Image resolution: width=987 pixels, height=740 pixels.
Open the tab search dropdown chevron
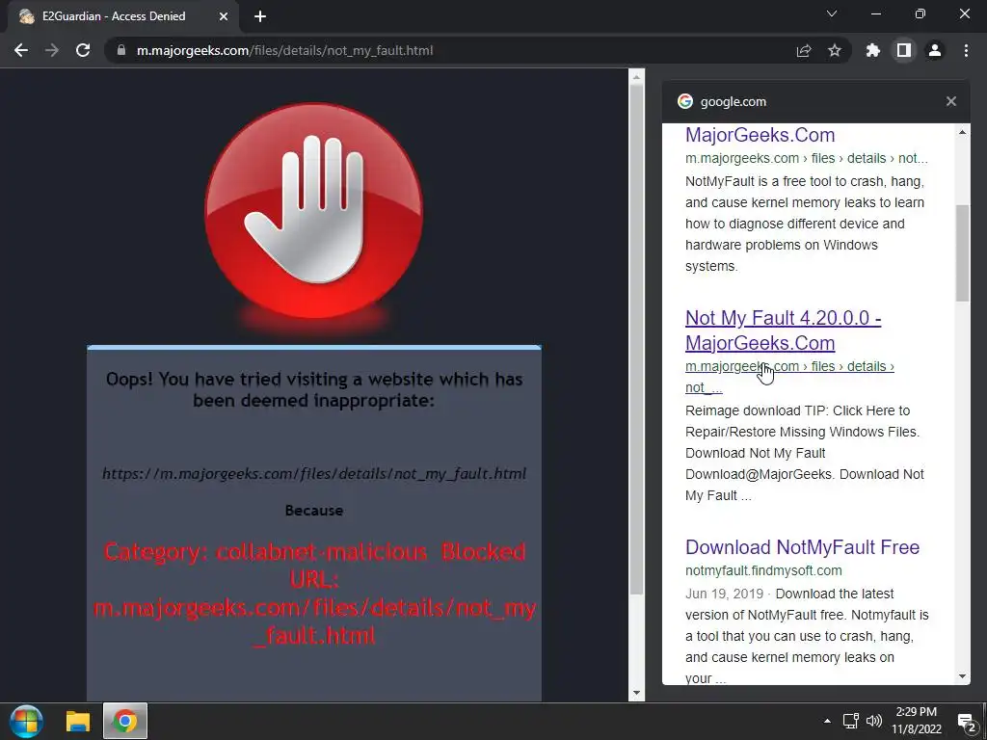(x=832, y=13)
